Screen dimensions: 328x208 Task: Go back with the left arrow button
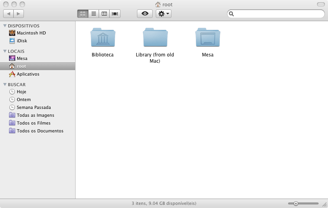(x=8, y=14)
